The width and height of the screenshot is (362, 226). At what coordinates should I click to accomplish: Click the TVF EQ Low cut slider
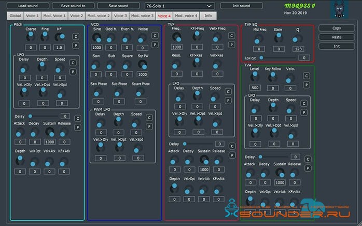(277, 58)
